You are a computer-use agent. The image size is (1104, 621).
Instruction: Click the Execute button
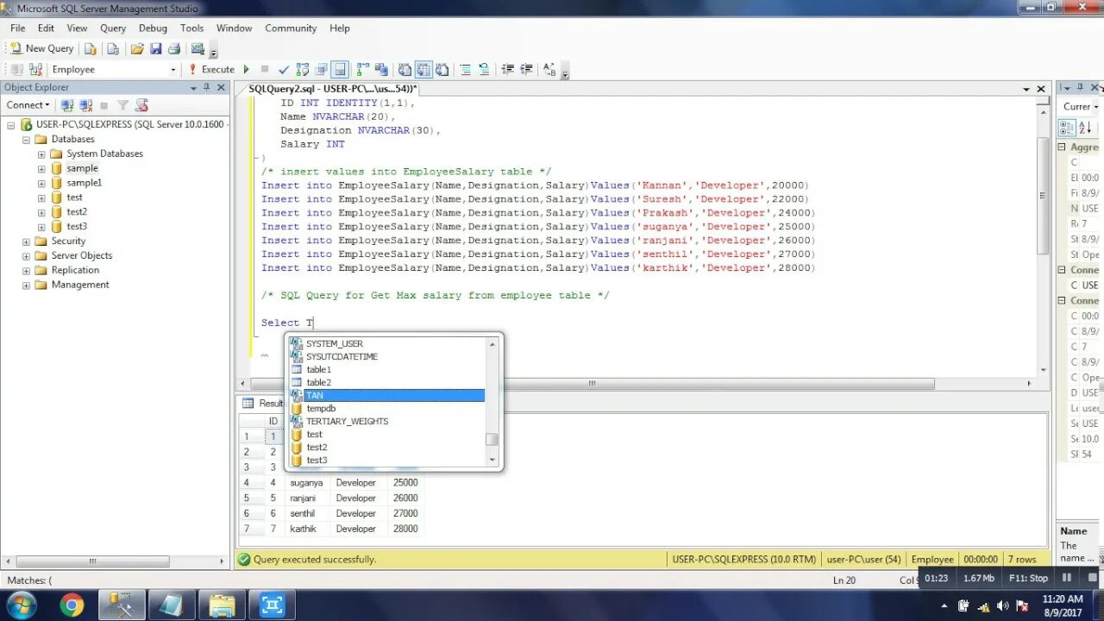coord(212,69)
